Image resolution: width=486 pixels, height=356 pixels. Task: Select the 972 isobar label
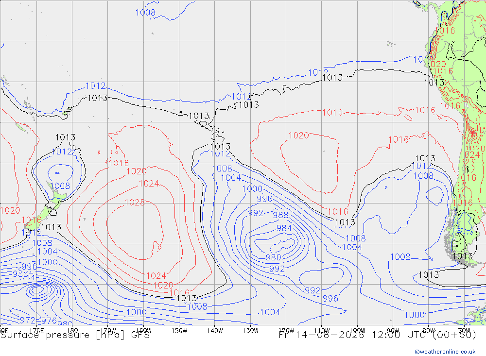(28, 320)
